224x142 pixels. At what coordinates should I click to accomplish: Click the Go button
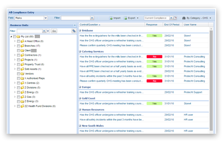(x=54, y=31)
